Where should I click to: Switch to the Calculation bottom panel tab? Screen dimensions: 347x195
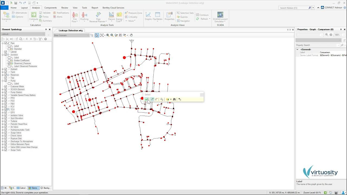click(22, 188)
